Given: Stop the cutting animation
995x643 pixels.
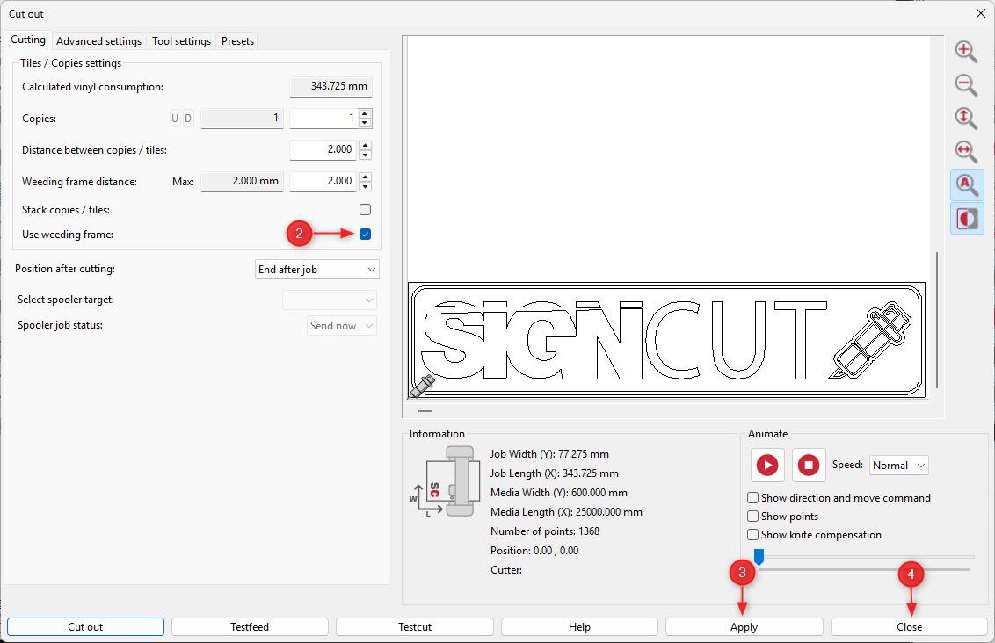Looking at the screenshot, I should coord(809,466).
